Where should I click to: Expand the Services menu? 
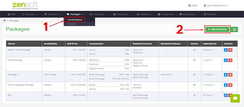(x=30, y=14)
